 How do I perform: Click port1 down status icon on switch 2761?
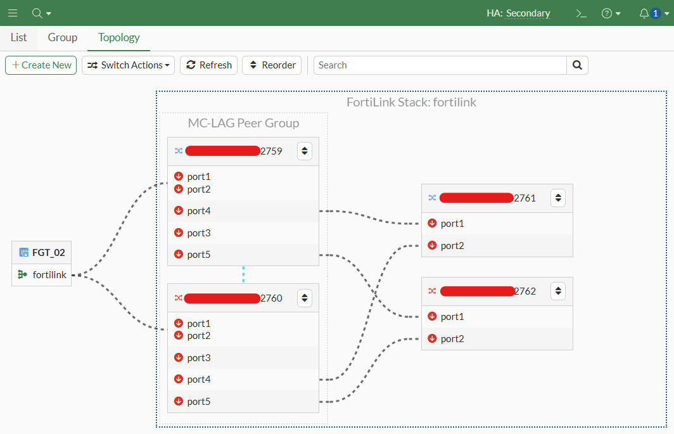pos(433,223)
